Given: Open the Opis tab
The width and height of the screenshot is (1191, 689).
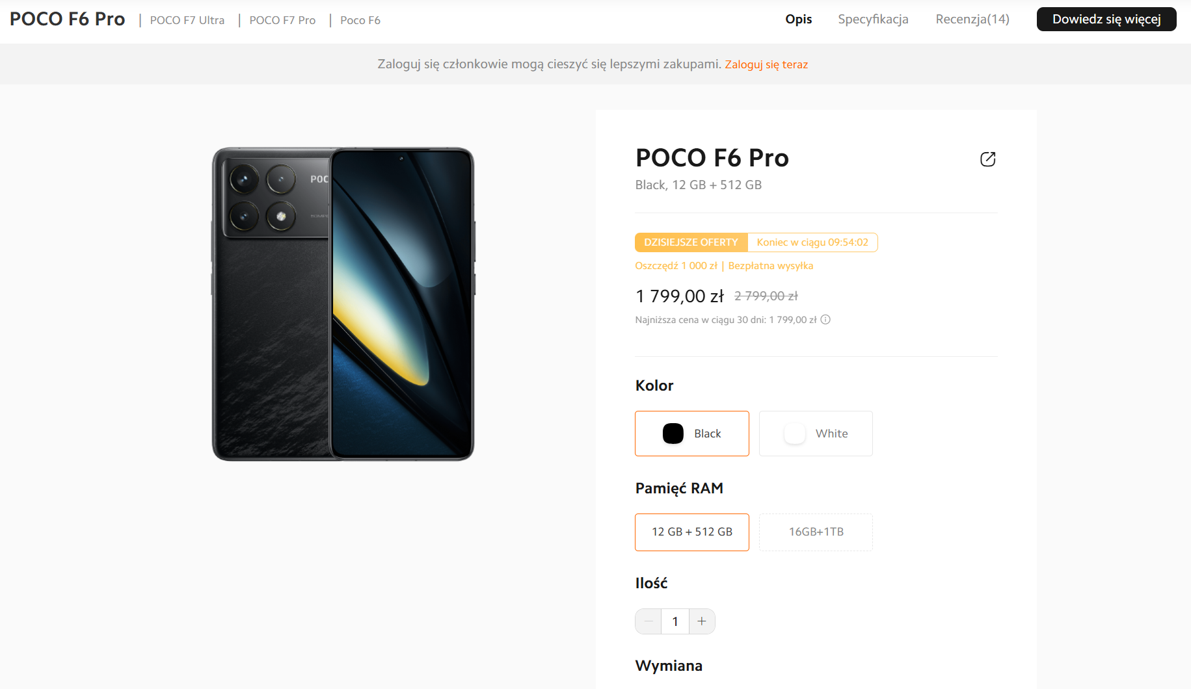Looking at the screenshot, I should pos(798,19).
